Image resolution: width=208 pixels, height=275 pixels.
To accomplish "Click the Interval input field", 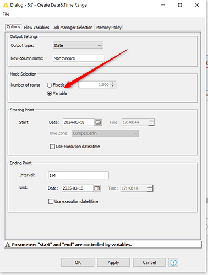I will pos(78,175).
